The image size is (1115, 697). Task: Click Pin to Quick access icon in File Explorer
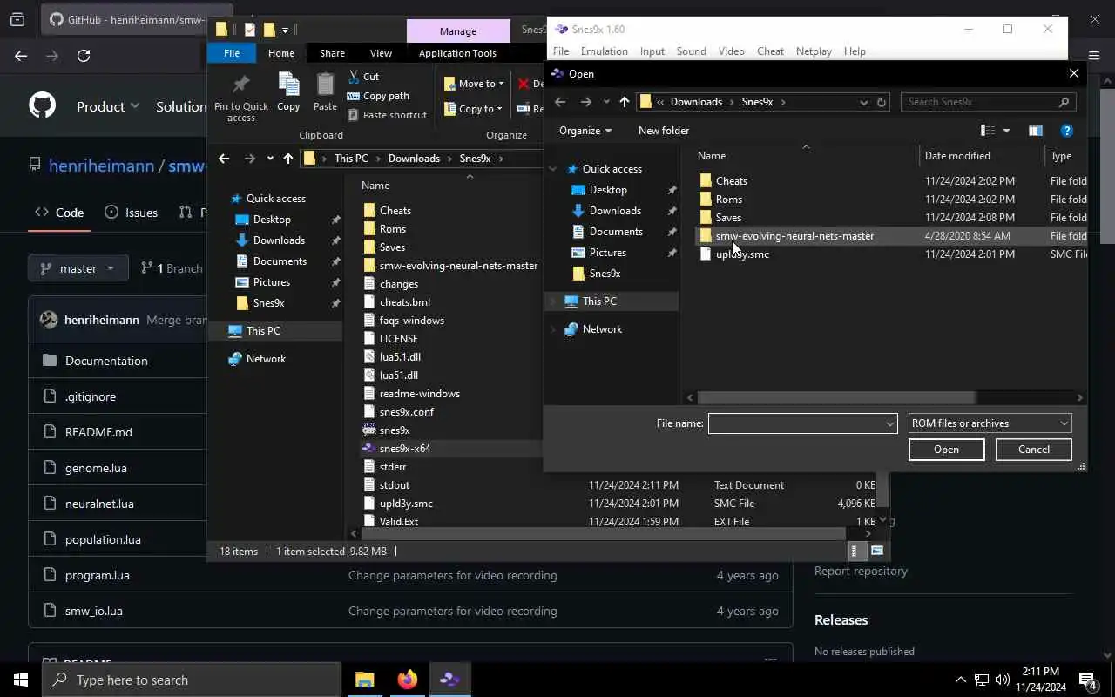pos(240,85)
